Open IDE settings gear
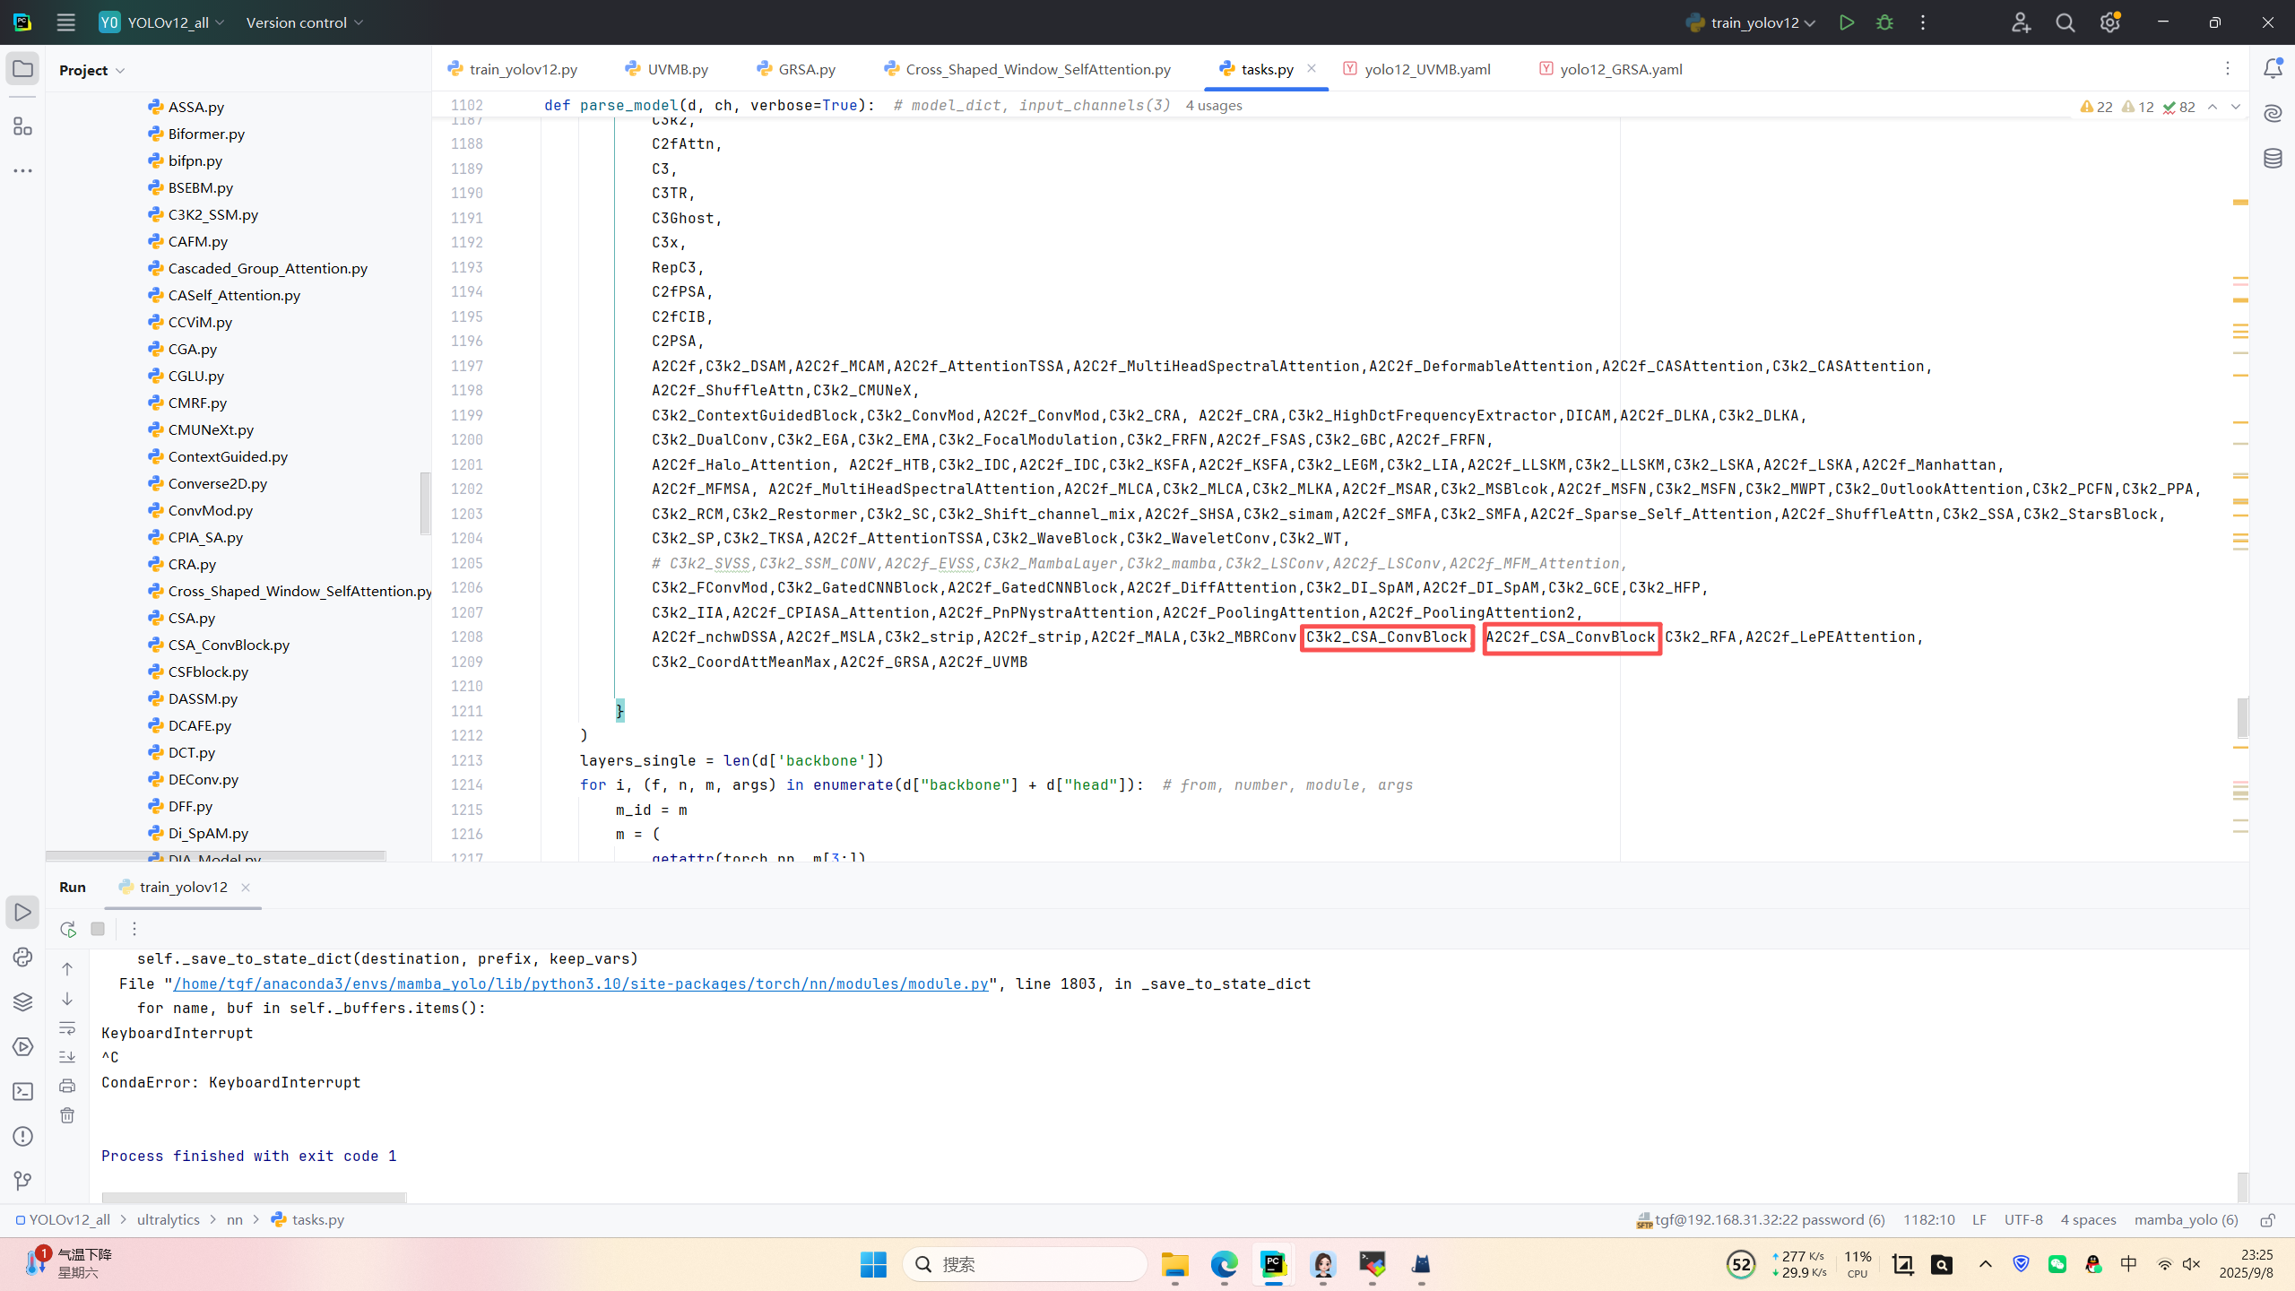Viewport: 2295px width, 1291px height. [x=2109, y=22]
